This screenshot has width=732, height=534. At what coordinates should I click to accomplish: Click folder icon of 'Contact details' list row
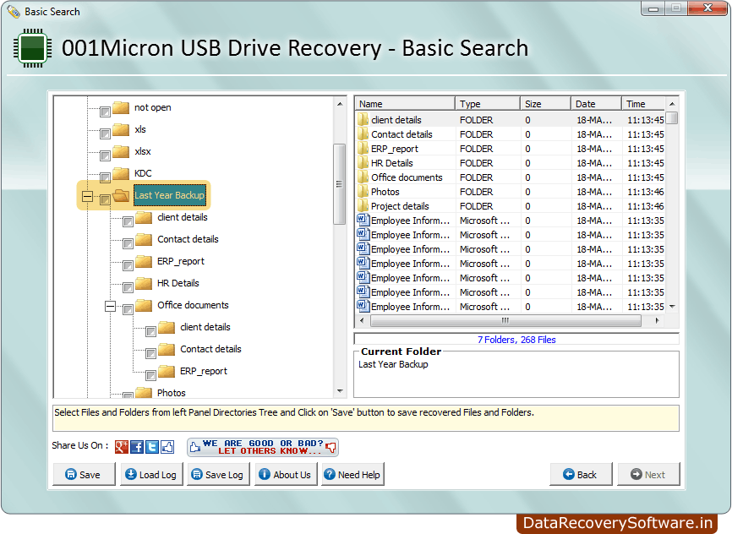pos(363,134)
